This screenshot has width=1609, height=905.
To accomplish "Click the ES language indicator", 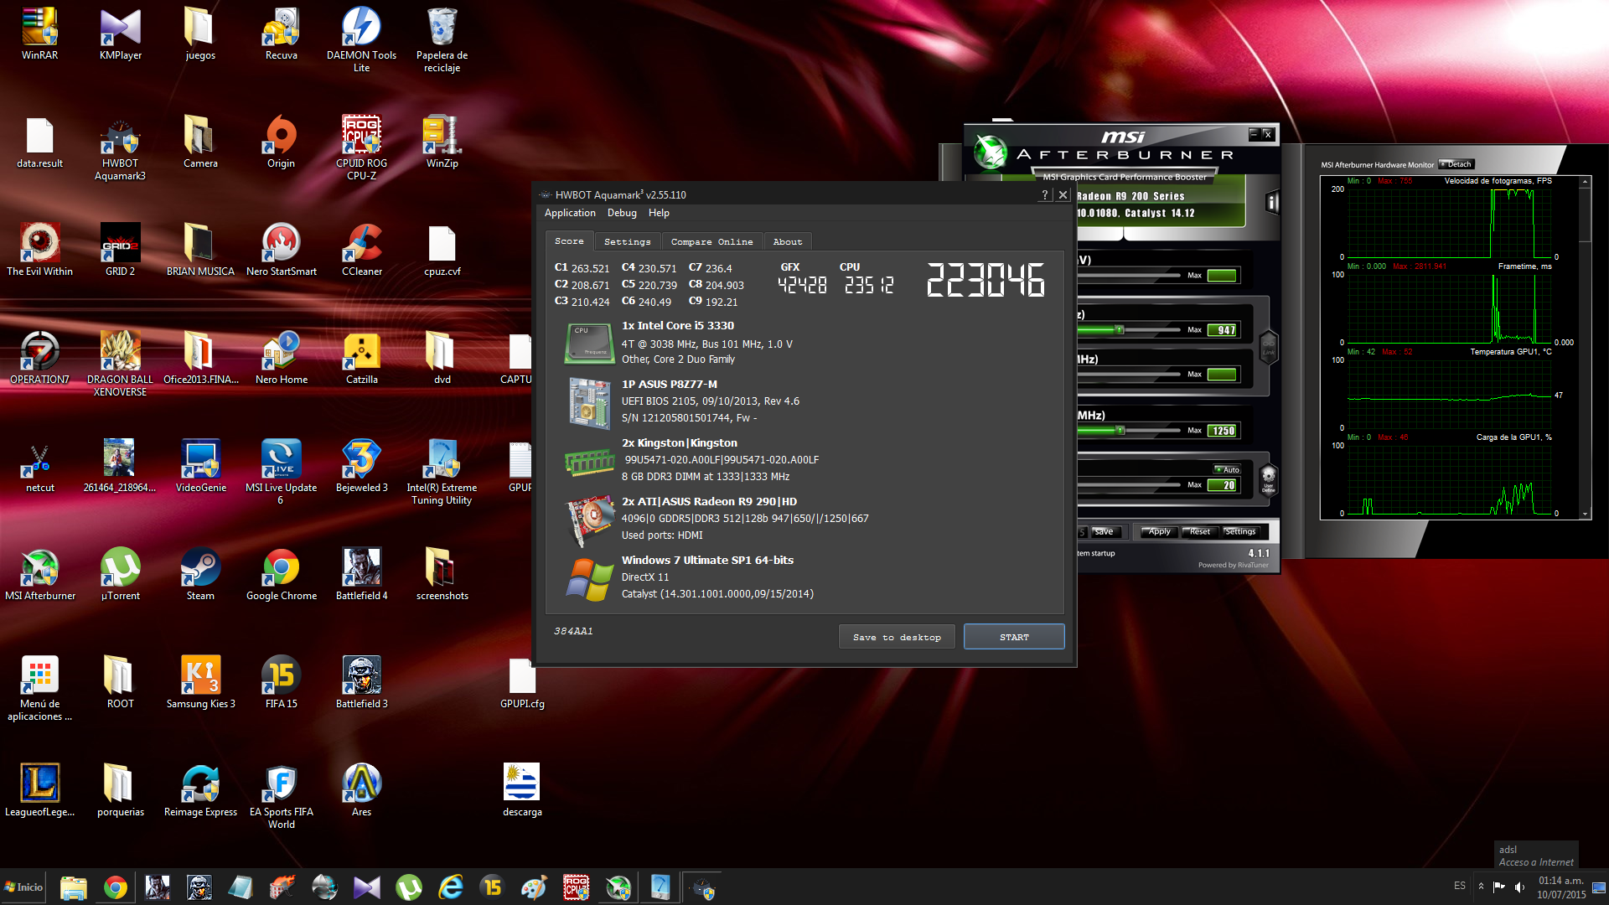I will click(1460, 887).
